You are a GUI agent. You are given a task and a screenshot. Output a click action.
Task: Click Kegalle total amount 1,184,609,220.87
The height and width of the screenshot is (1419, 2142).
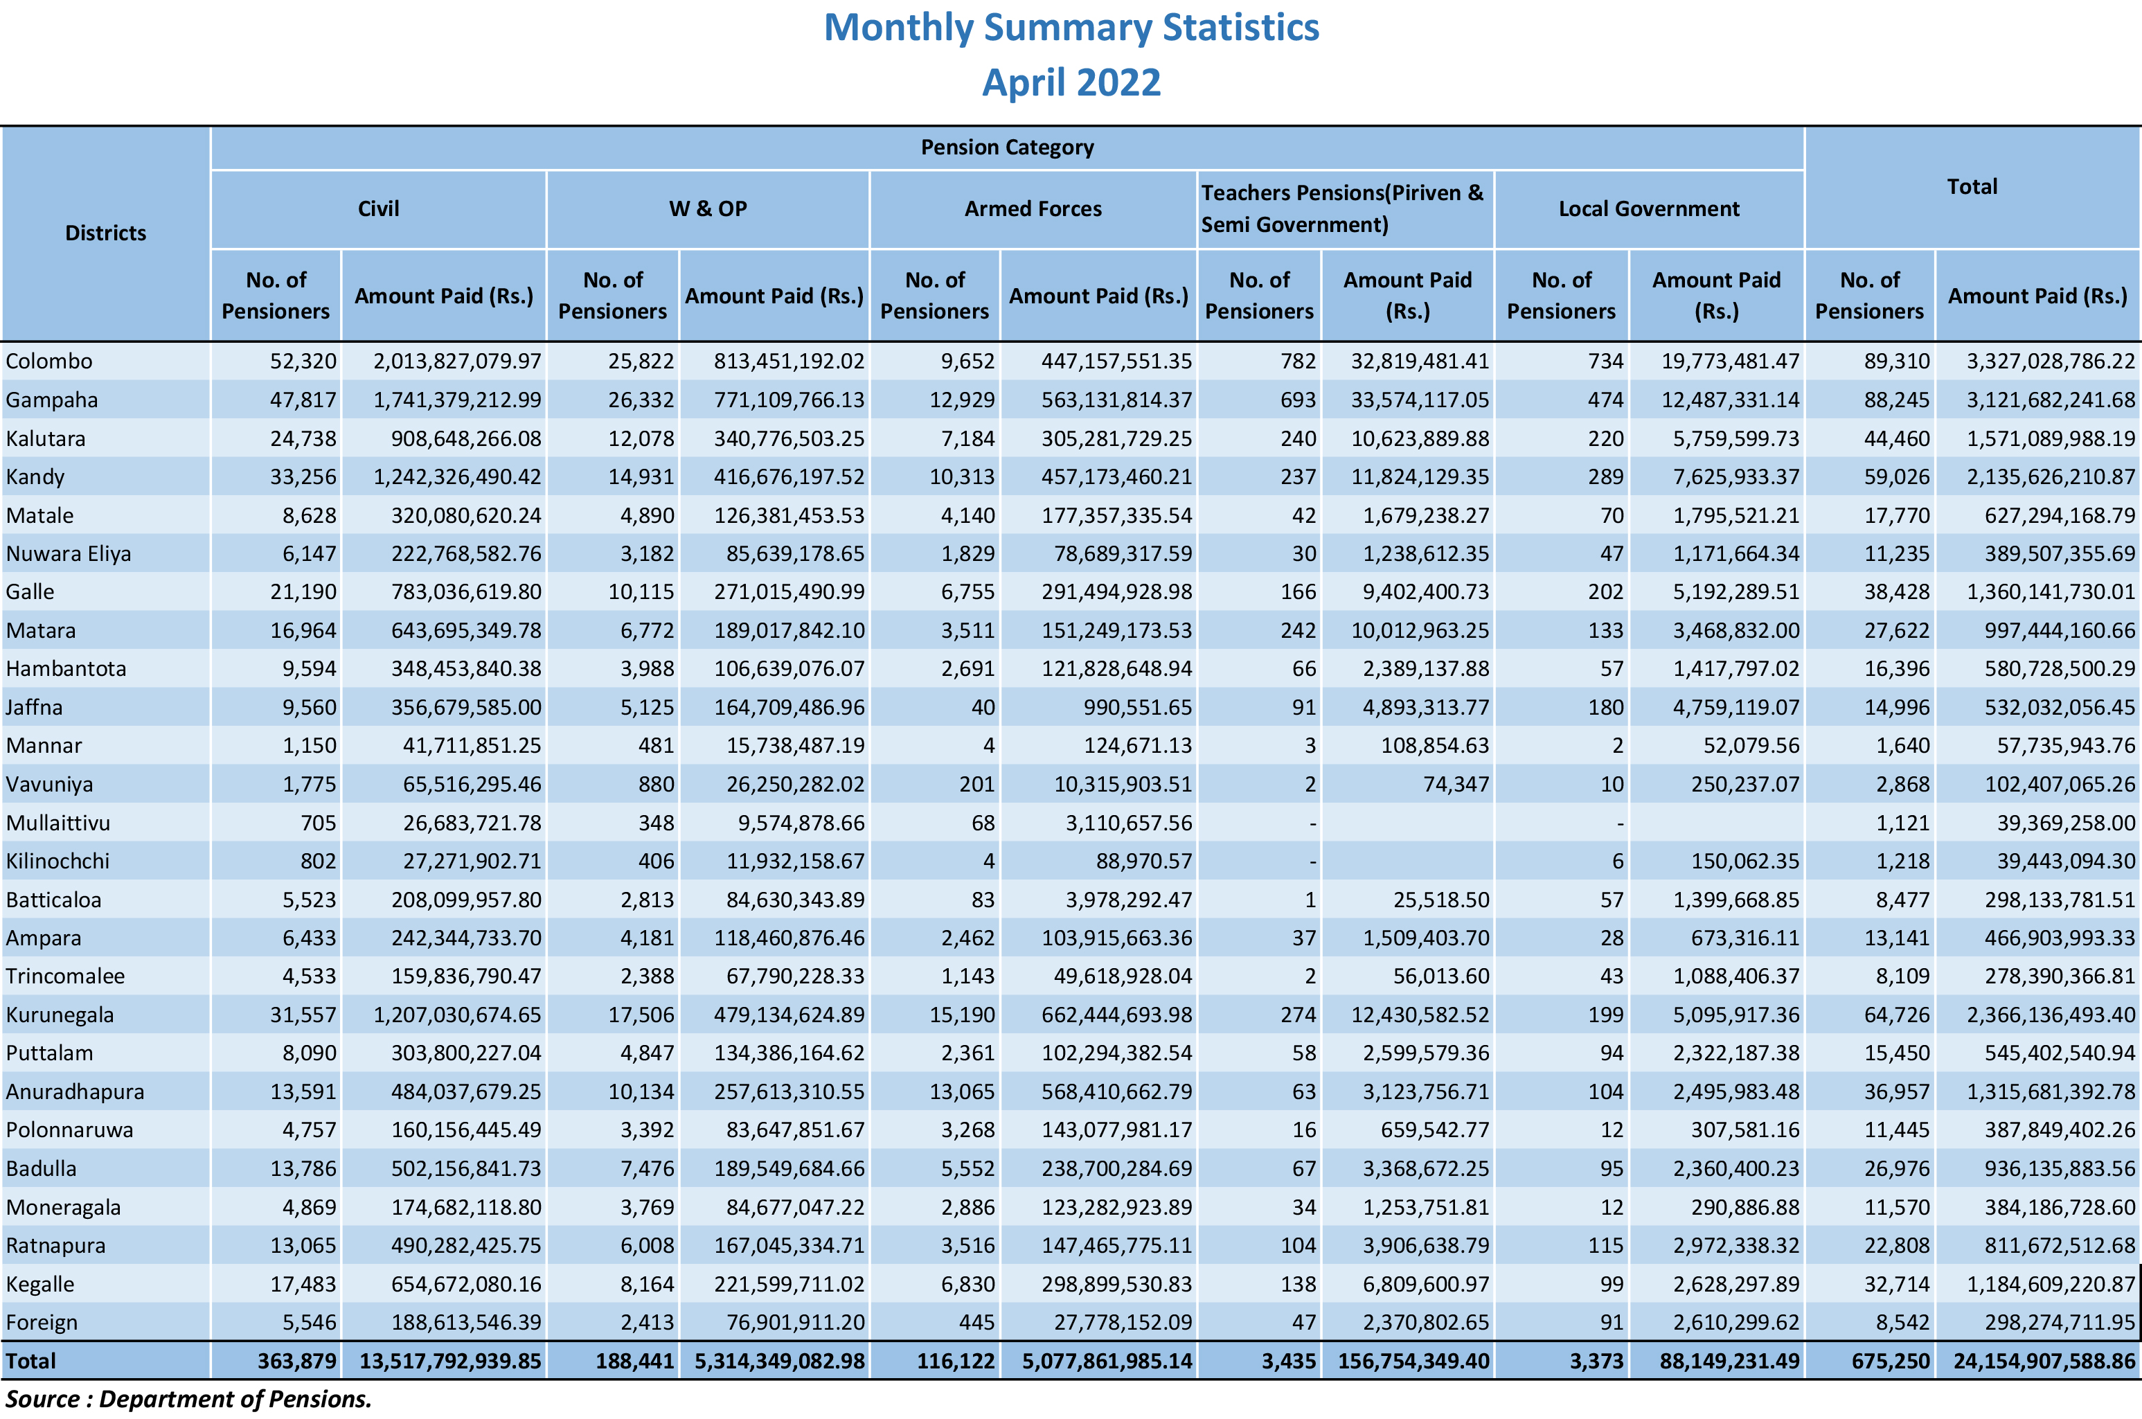tap(2051, 1285)
